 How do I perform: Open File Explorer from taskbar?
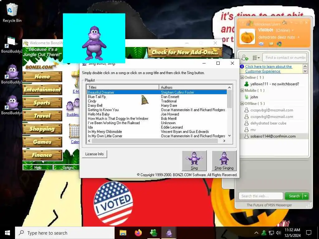pos(123,233)
